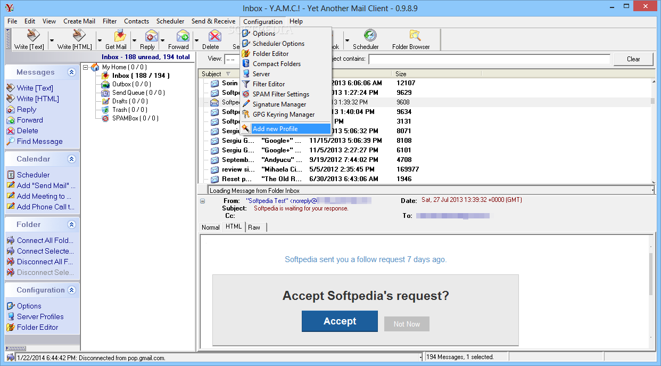Collapse the Messages sidebar panel
This screenshot has width=661, height=366.
(71, 72)
